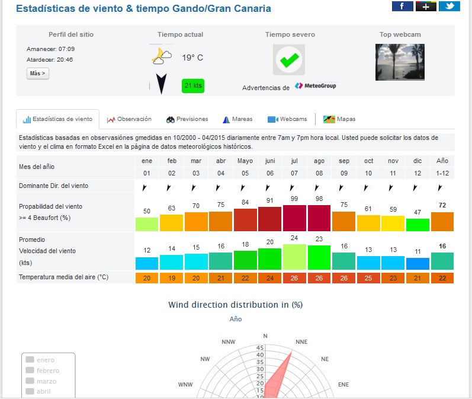Click December average speed bar 11
This screenshot has width=472, height=399.
[418, 264]
